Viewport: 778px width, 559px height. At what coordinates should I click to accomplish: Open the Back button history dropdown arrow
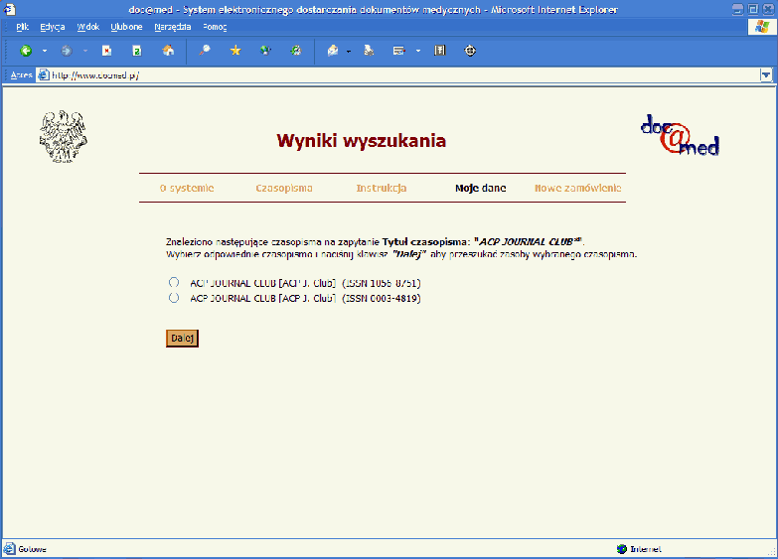[45, 50]
